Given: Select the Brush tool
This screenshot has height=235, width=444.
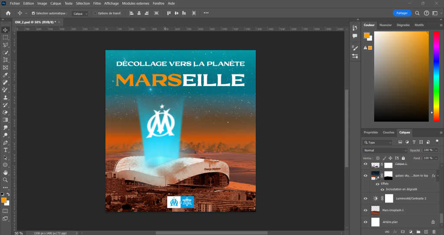Looking at the screenshot, I should [x=5, y=90].
